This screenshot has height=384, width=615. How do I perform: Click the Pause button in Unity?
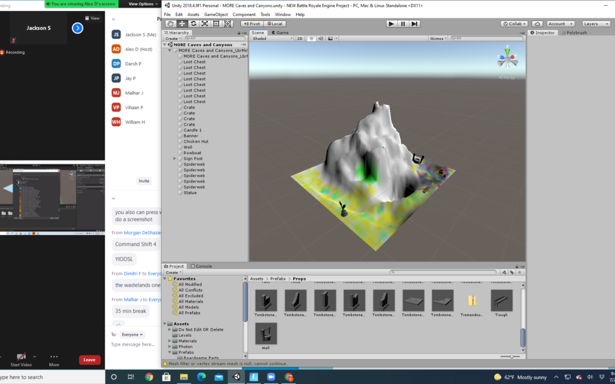(403, 24)
